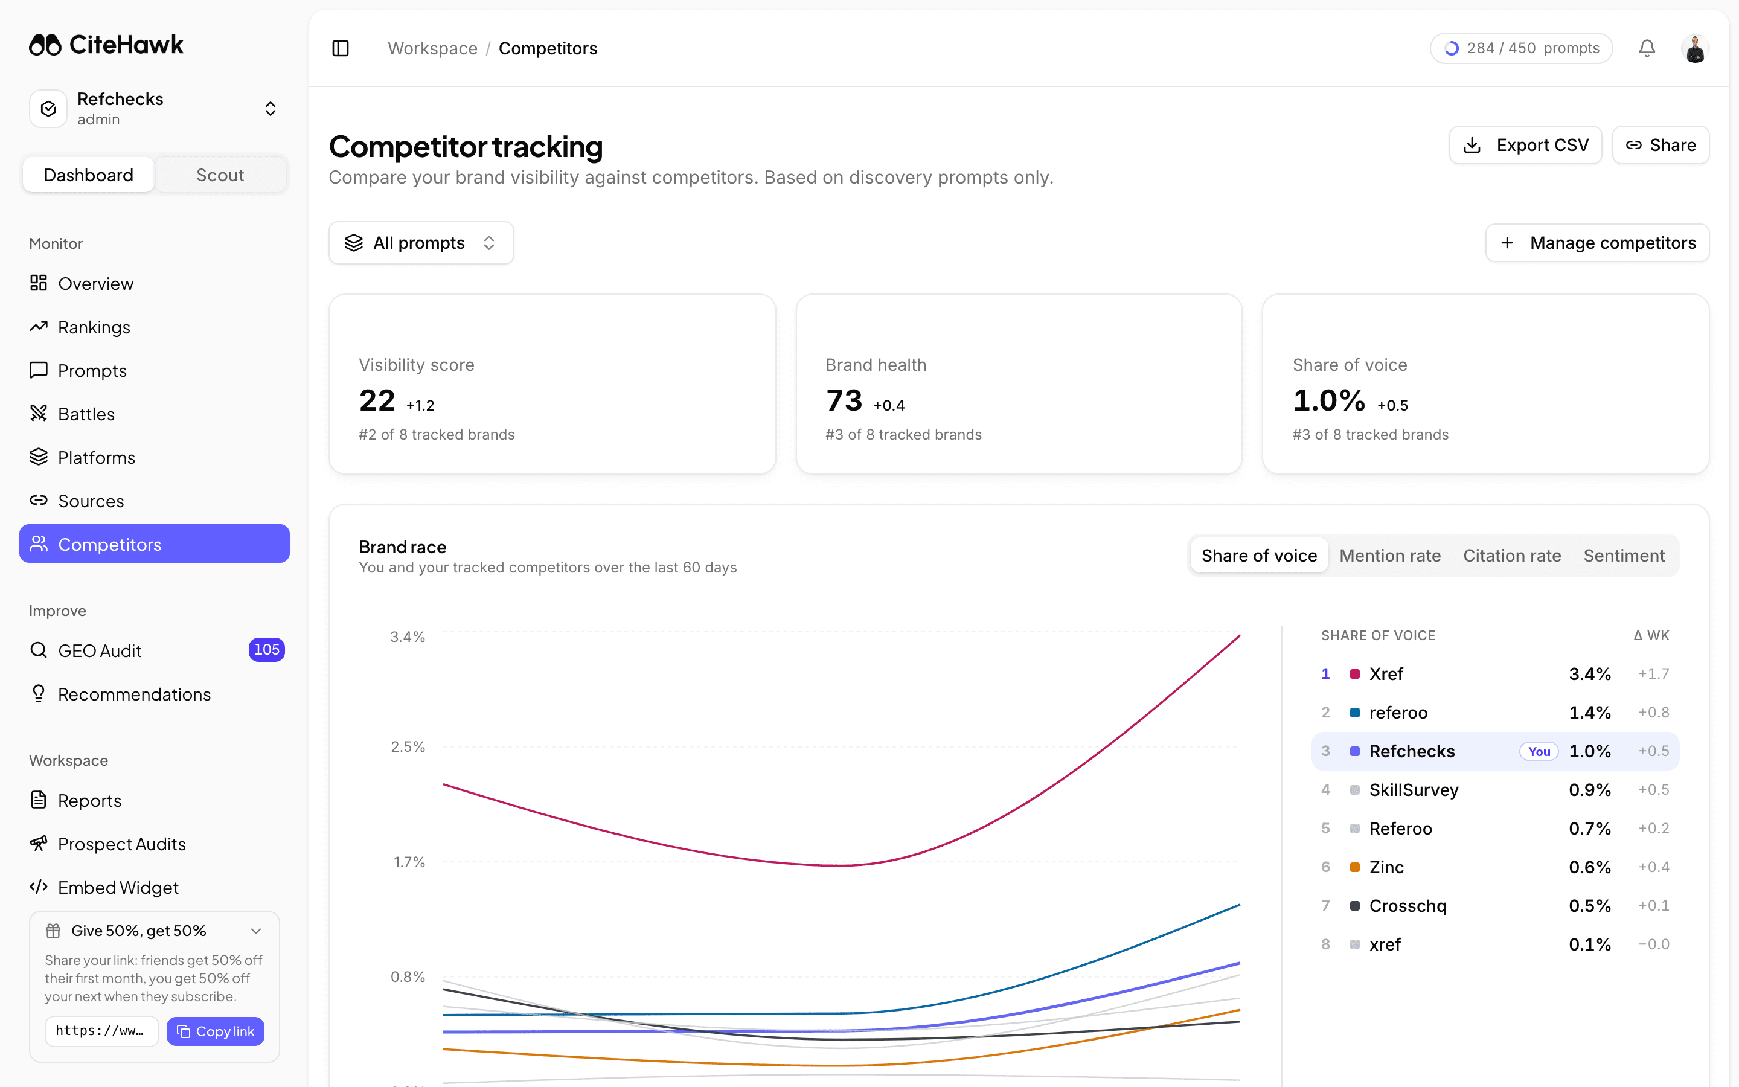The height and width of the screenshot is (1087, 1739).
Task: Open the Rankings page
Action: pyautogui.click(x=155, y=327)
